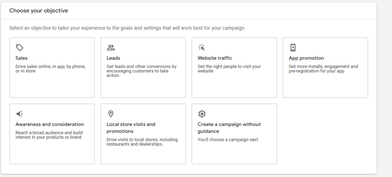Click the map pin Local store icon

pyautogui.click(x=111, y=114)
